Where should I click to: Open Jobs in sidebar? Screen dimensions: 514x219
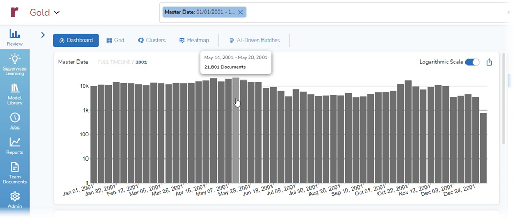pos(15,121)
